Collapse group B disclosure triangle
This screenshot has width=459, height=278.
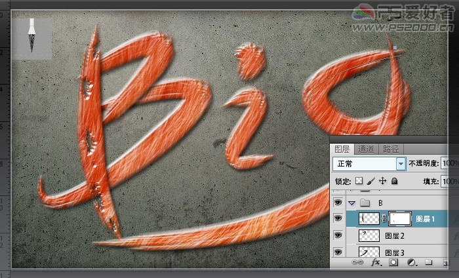352,203
